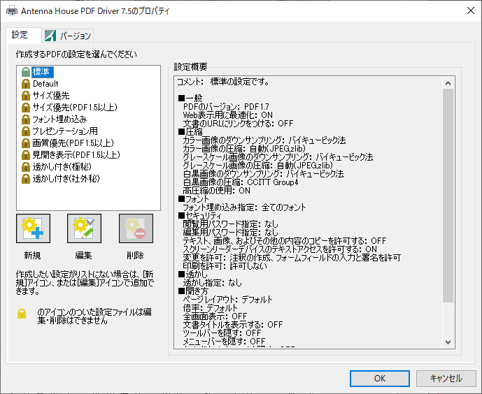Select the Default setting
This screenshot has width=482, height=394.
pyautogui.click(x=45, y=84)
